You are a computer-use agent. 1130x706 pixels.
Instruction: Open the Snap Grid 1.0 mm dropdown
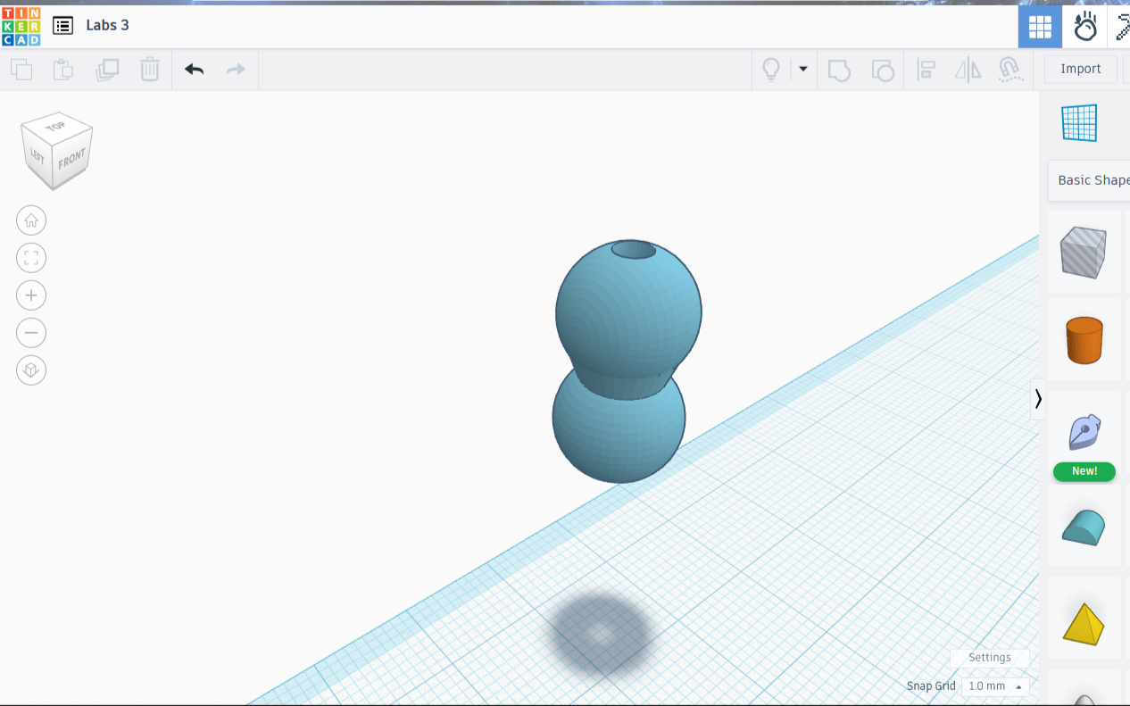(995, 686)
